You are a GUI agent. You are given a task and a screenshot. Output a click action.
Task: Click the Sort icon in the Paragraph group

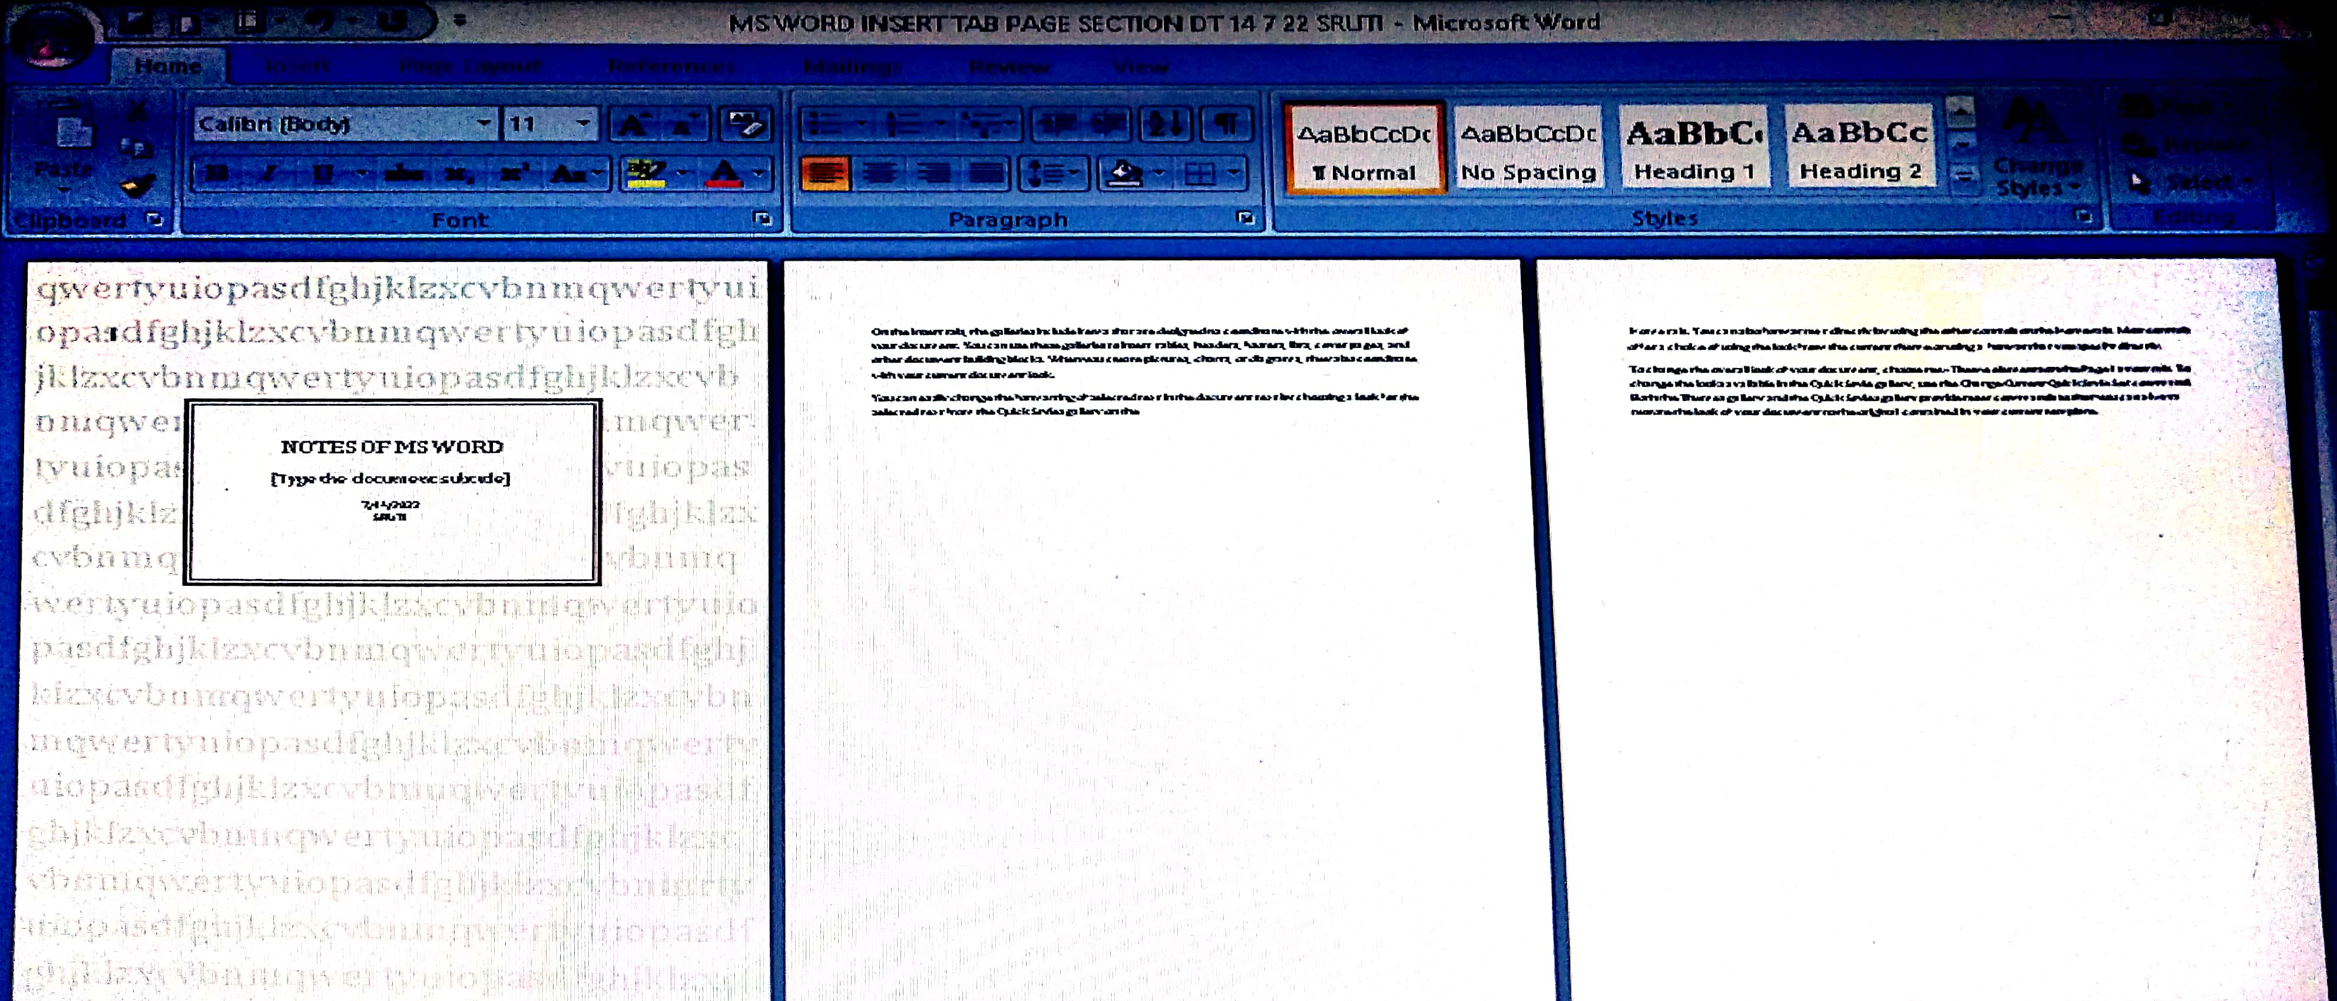1165,124
